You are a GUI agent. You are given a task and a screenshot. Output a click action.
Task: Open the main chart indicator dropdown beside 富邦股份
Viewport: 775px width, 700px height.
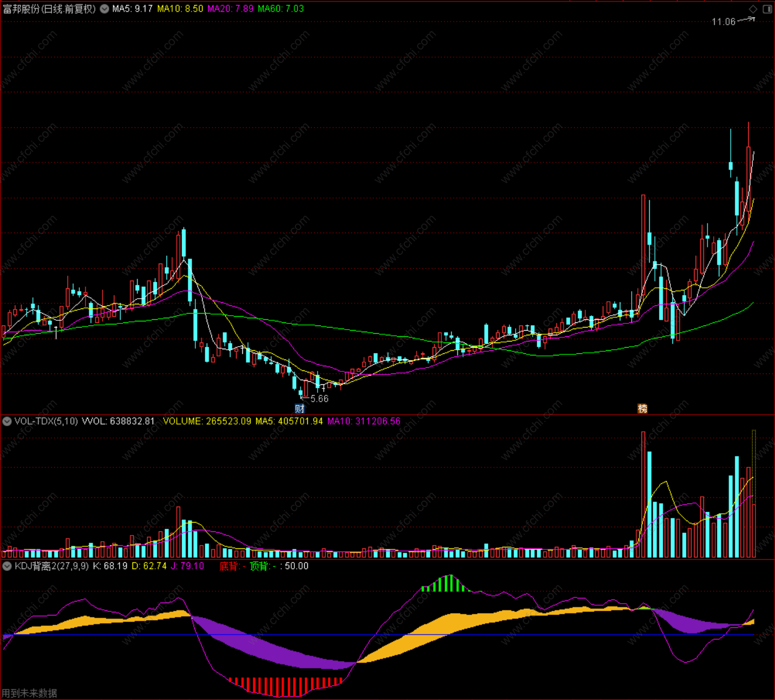pyautogui.click(x=104, y=9)
